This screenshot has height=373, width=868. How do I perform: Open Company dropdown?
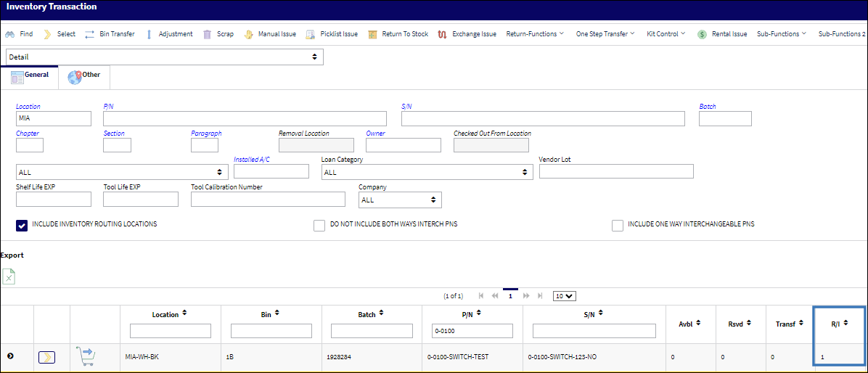click(400, 200)
